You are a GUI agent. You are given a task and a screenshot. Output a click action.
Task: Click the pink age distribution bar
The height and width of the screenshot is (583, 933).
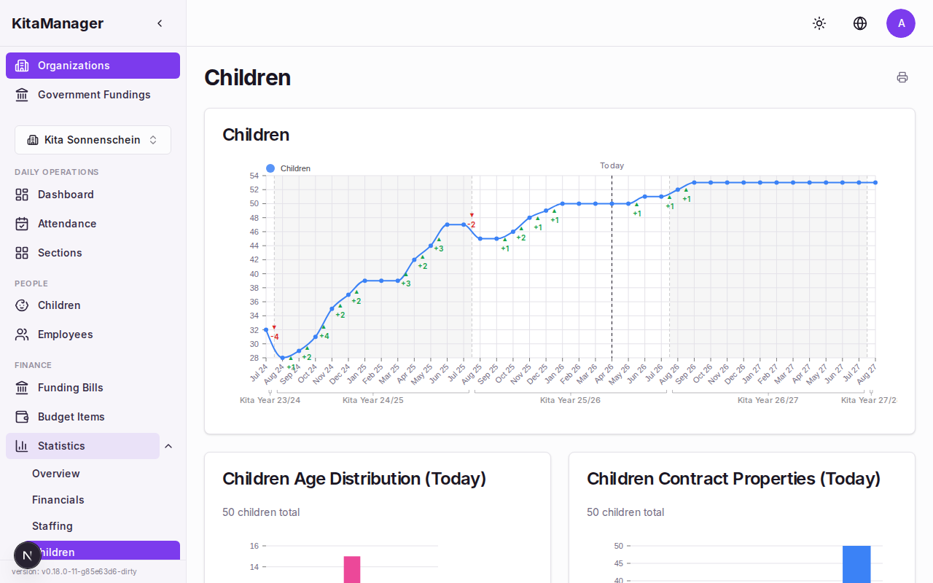(x=352, y=568)
